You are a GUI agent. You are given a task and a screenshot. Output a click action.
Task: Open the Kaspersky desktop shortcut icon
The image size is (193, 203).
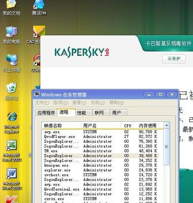pyautogui.click(x=12, y=199)
